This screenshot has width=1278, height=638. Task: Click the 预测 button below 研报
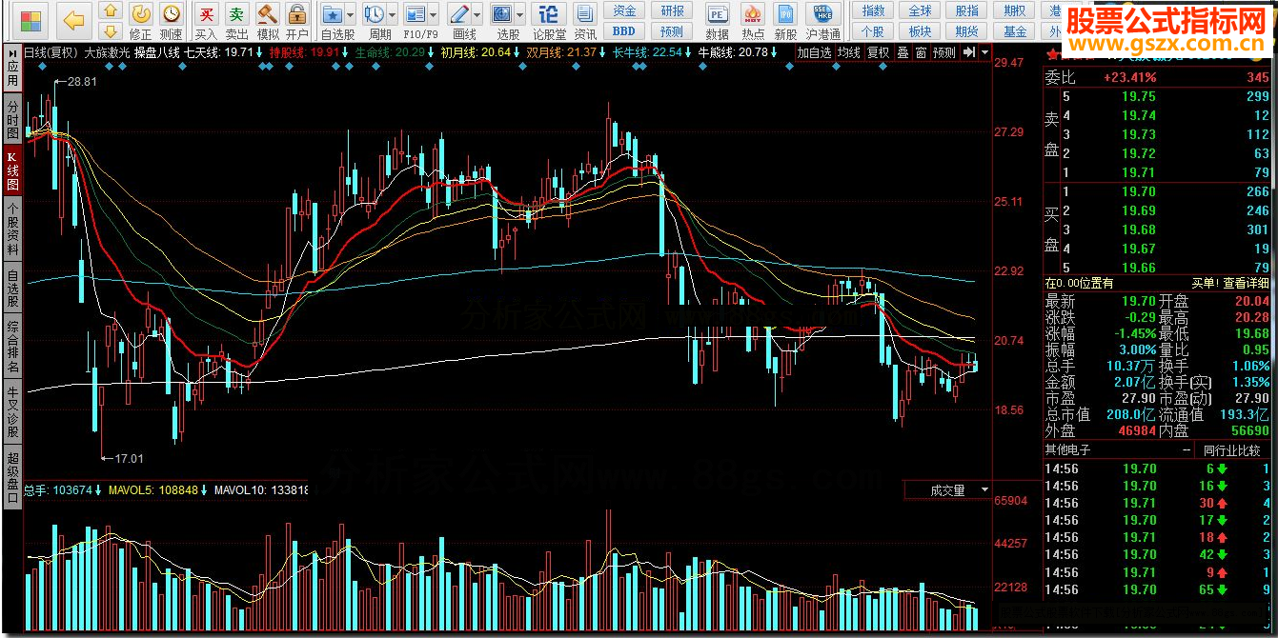point(672,31)
